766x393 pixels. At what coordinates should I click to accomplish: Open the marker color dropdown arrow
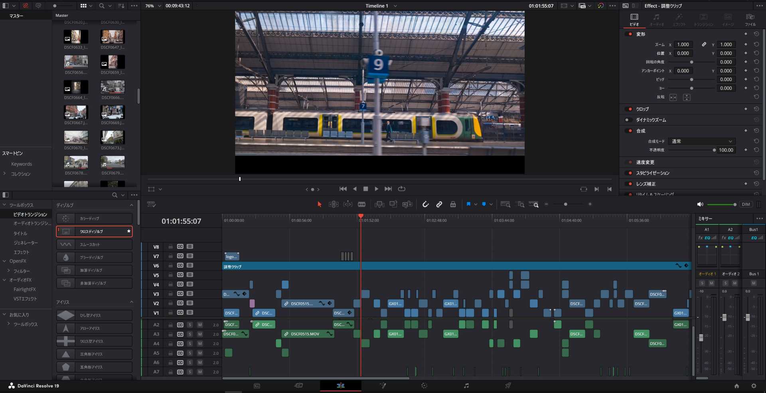click(x=491, y=204)
